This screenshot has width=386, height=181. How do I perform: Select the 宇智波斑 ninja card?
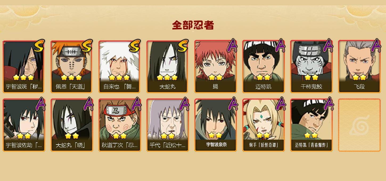tap(24, 67)
